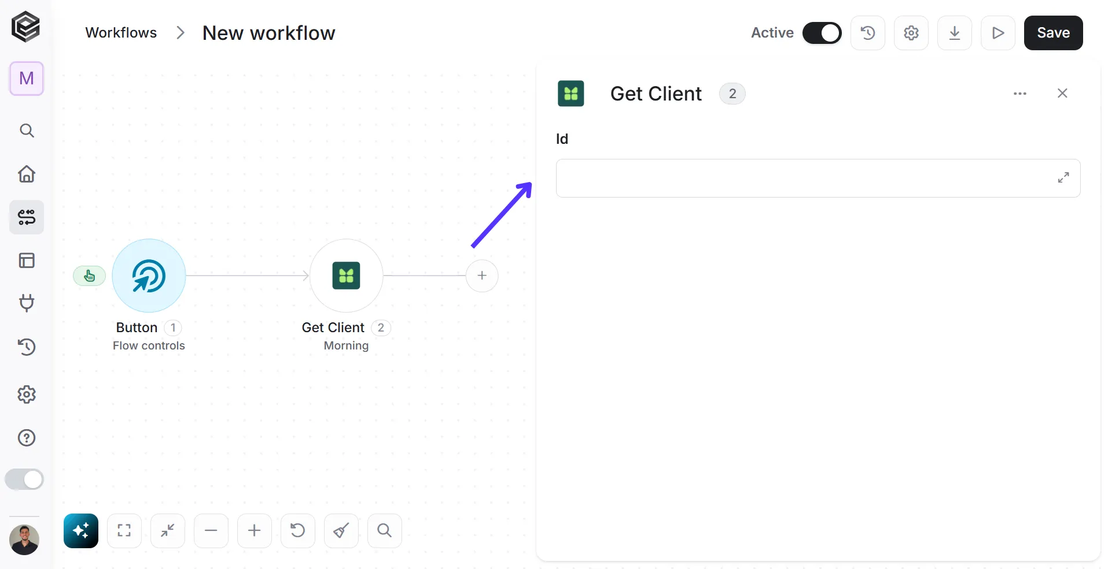Toggle the Active workflow switch
Image resolution: width=1108 pixels, height=569 pixels.
[822, 33]
